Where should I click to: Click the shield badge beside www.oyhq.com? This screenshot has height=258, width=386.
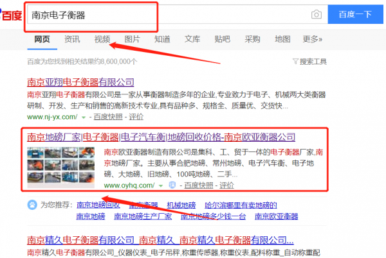coord(172,185)
